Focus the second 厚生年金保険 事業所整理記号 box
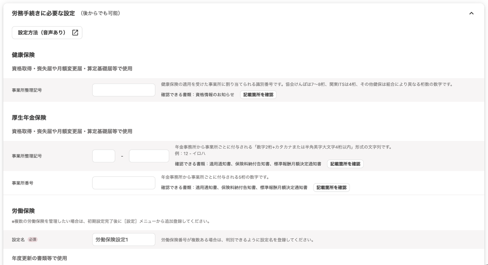This screenshot has width=488, height=265. (x=149, y=156)
